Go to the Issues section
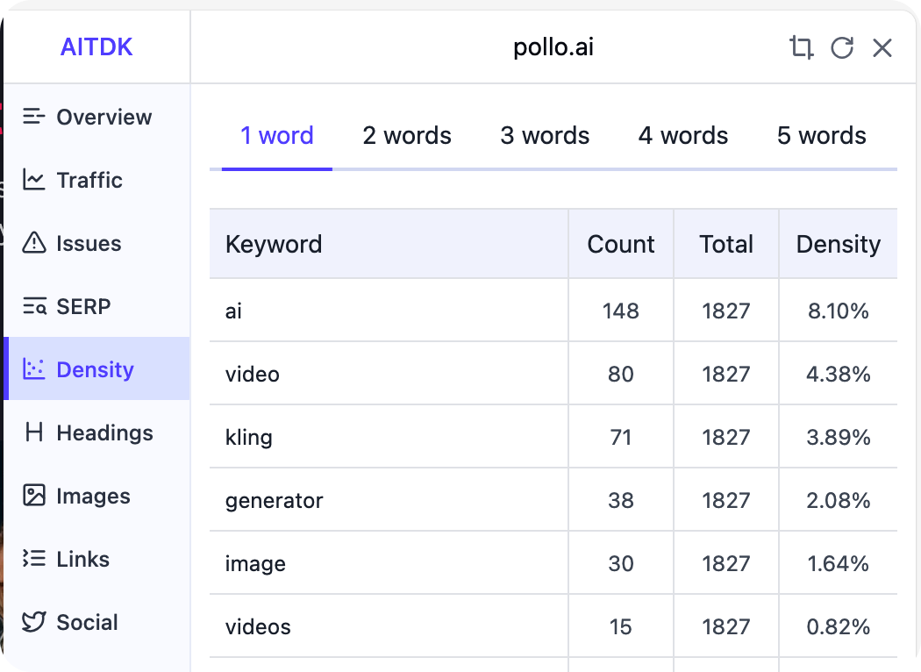 tap(96, 243)
